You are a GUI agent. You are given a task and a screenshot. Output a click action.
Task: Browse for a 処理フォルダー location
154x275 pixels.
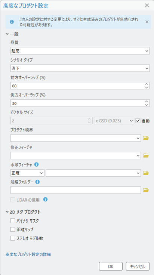[146, 190]
